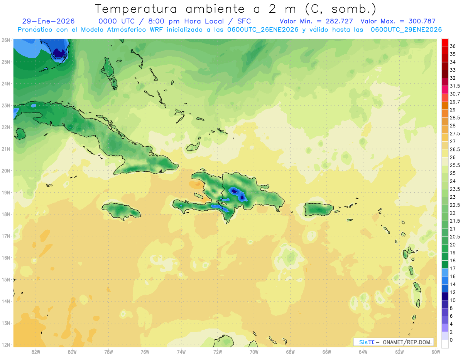463x357 pixels.
Task: Click the '8' value on the color scale
Action: coord(452,308)
